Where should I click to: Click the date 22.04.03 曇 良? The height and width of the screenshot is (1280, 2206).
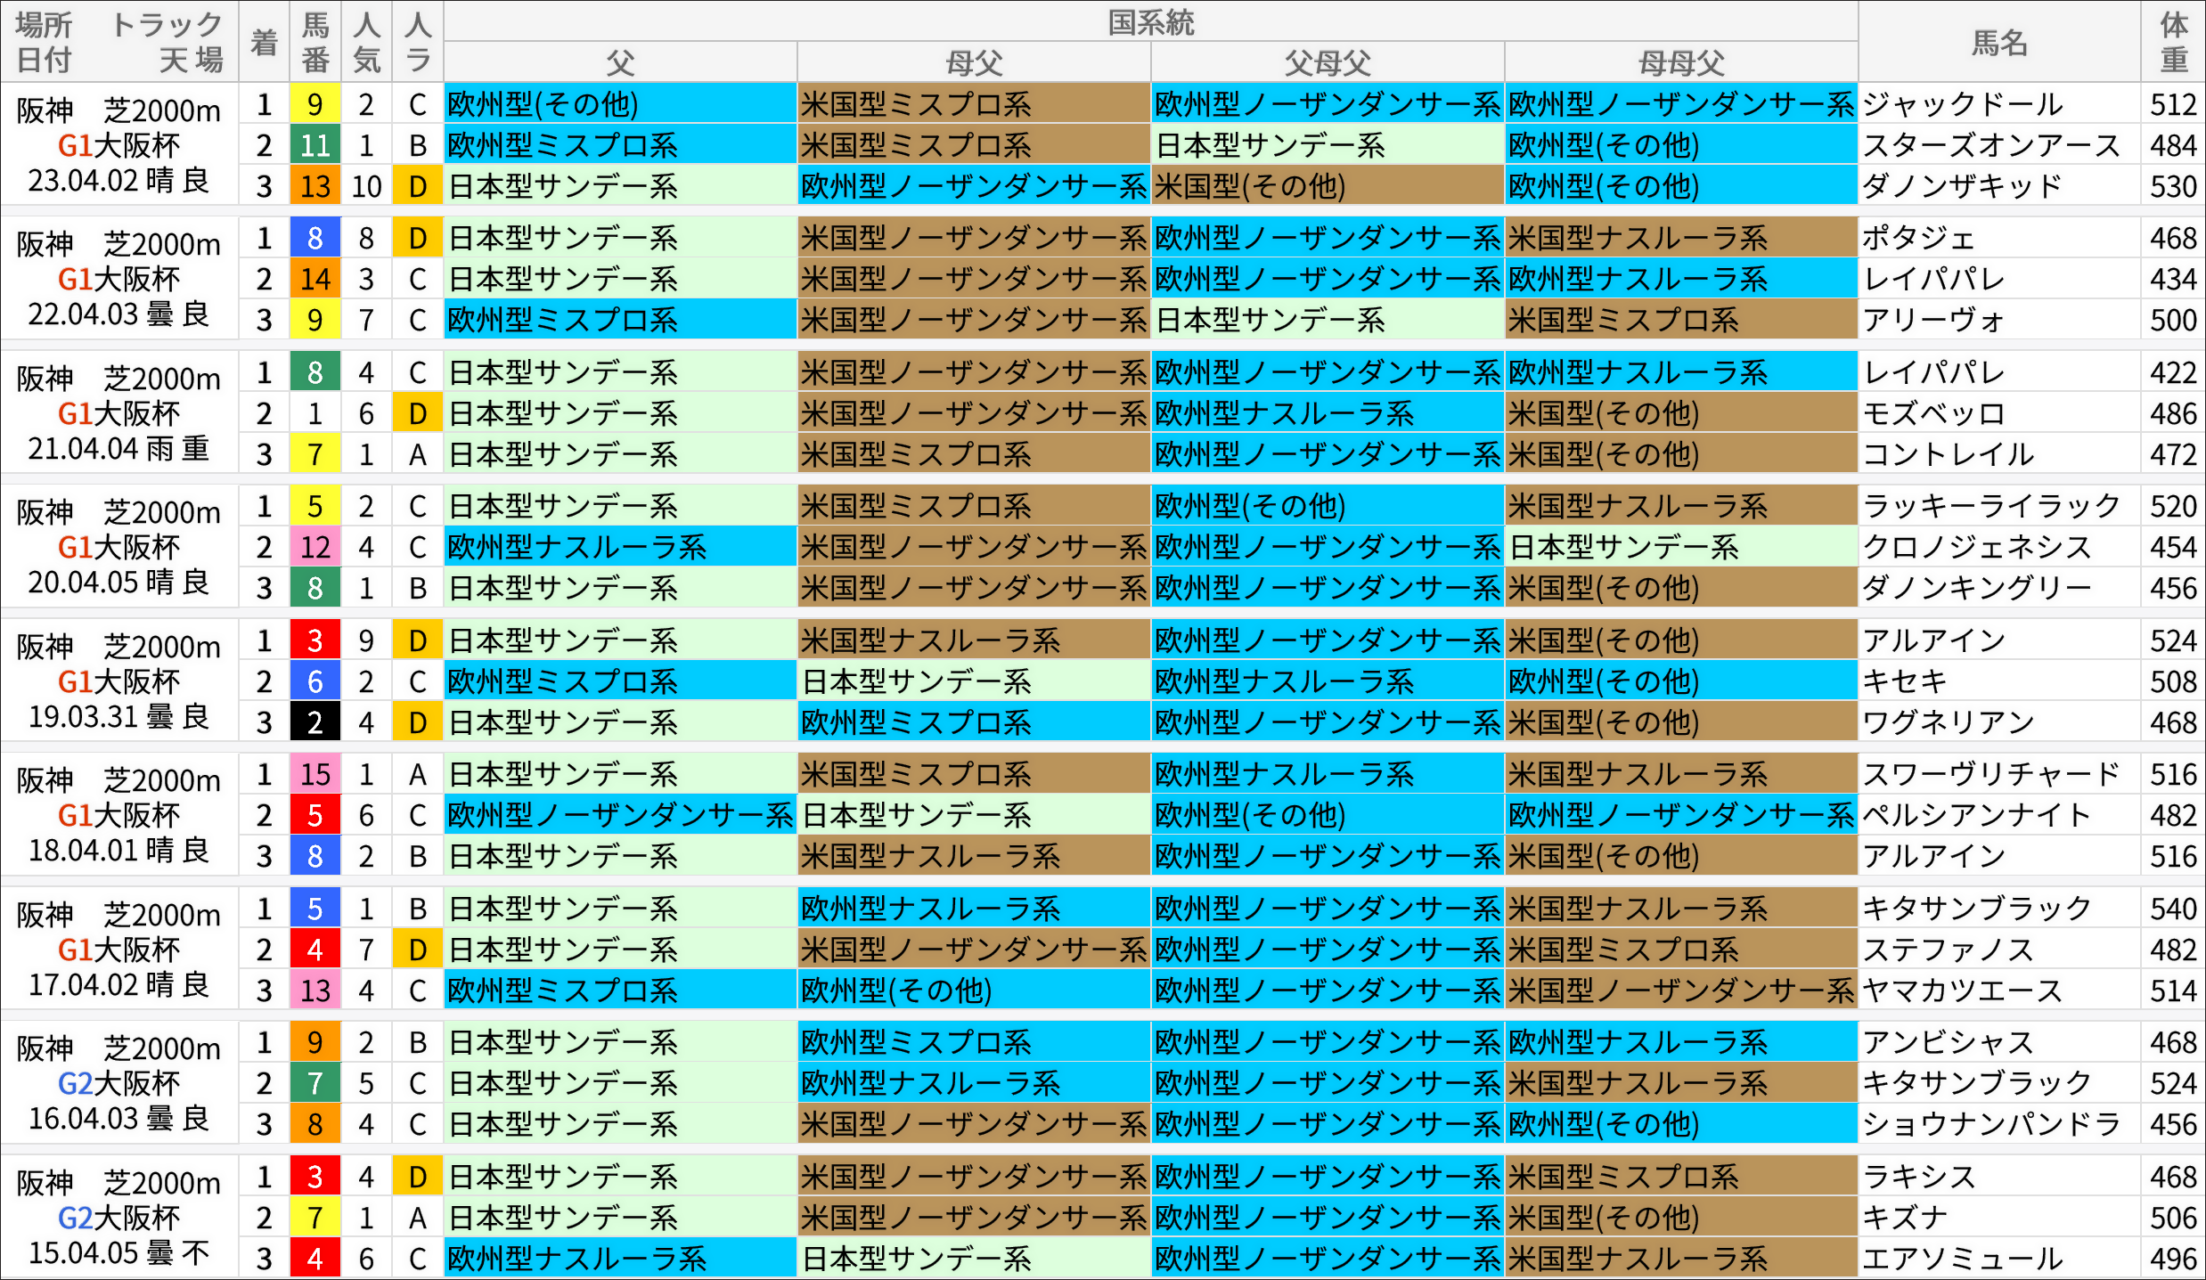118,314
